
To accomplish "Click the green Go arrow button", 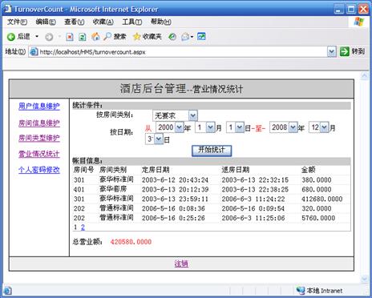I will pyautogui.click(x=345, y=51).
